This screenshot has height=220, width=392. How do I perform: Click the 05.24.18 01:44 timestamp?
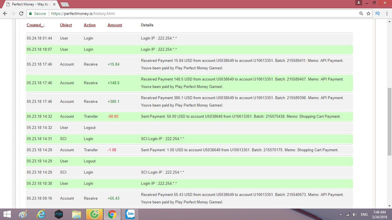40,38
